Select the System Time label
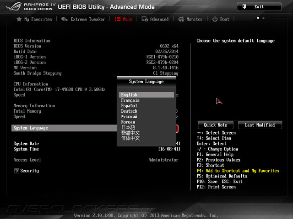The width and height of the screenshot is (293, 219). pyautogui.click(x=26, y=149)
